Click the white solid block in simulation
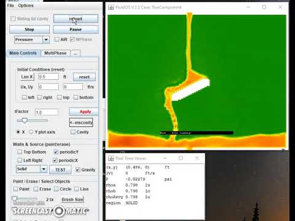 click(191, 90)
